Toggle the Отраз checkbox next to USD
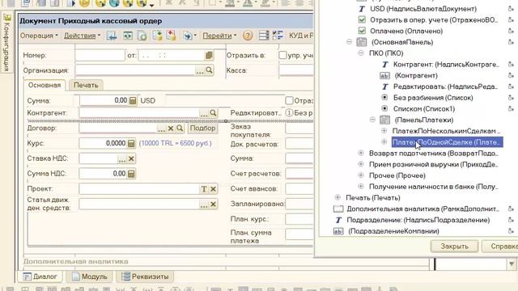Viewport: 518px width, 291px height. pos(289,100)
